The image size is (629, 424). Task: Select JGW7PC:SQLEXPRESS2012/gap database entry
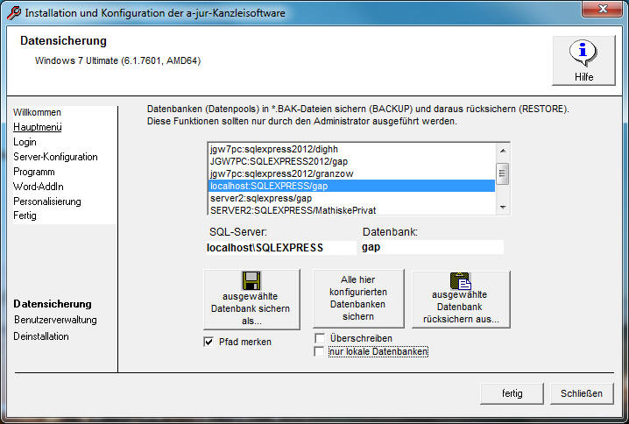pos(352,162)
